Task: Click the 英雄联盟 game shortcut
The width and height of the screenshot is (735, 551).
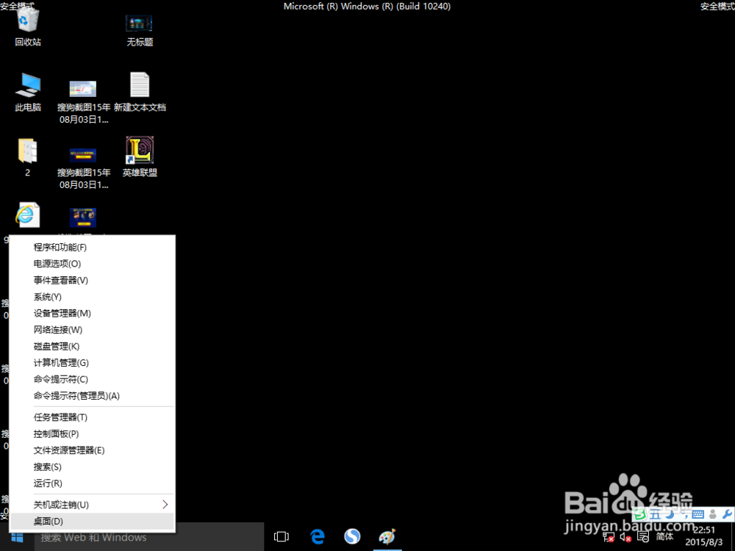Action: [x=140, y=157]
